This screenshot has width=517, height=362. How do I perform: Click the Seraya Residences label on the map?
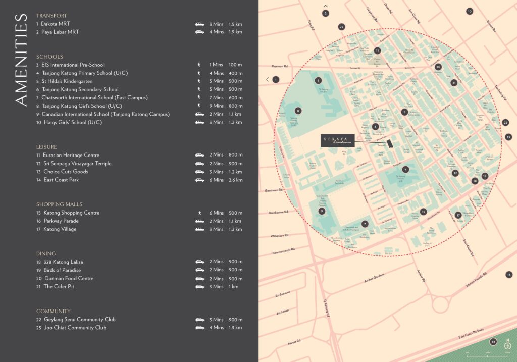pos(338,141)
